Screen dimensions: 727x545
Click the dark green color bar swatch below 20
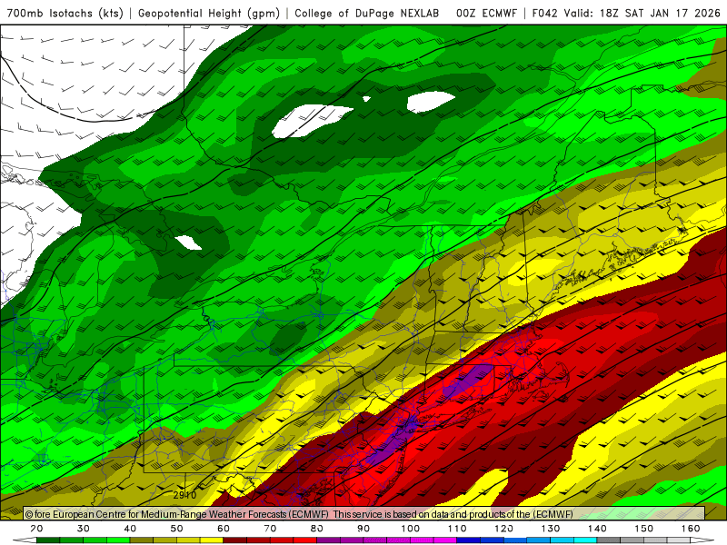(48, 540)
